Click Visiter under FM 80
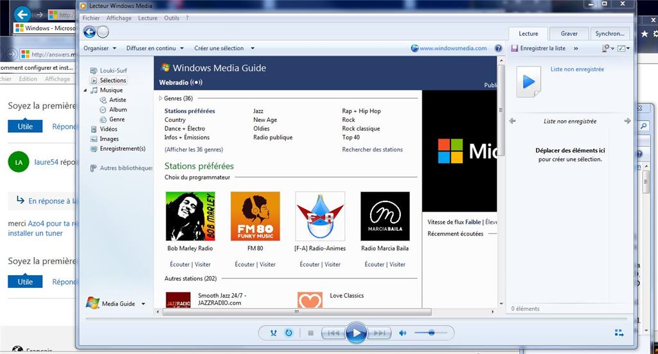Viewport: 658px width, 354px height. [267, 264]
